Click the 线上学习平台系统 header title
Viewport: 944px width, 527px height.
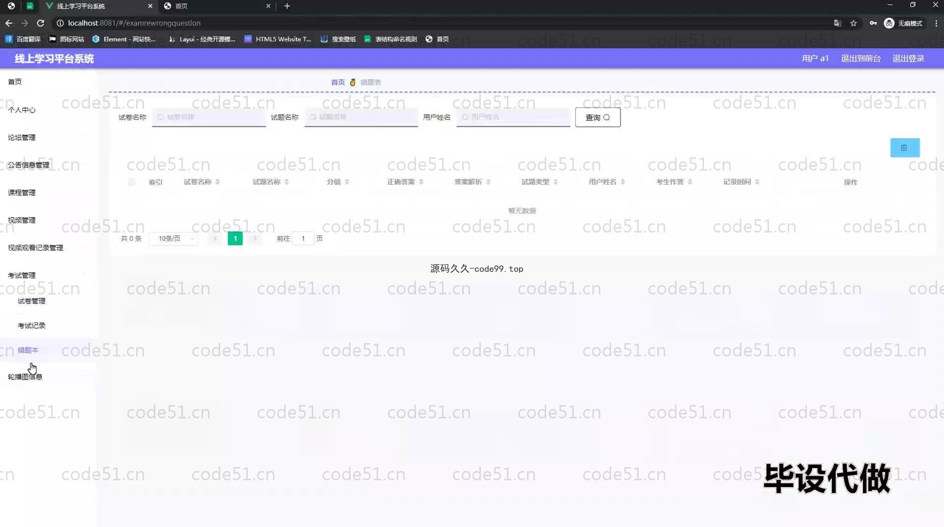pos(54,59)
